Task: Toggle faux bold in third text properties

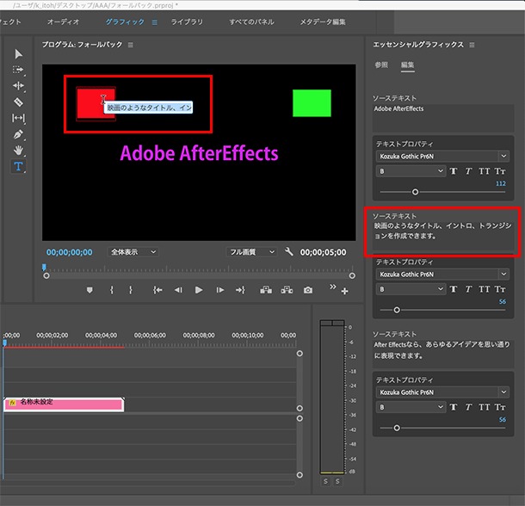Action: [454, 407]
